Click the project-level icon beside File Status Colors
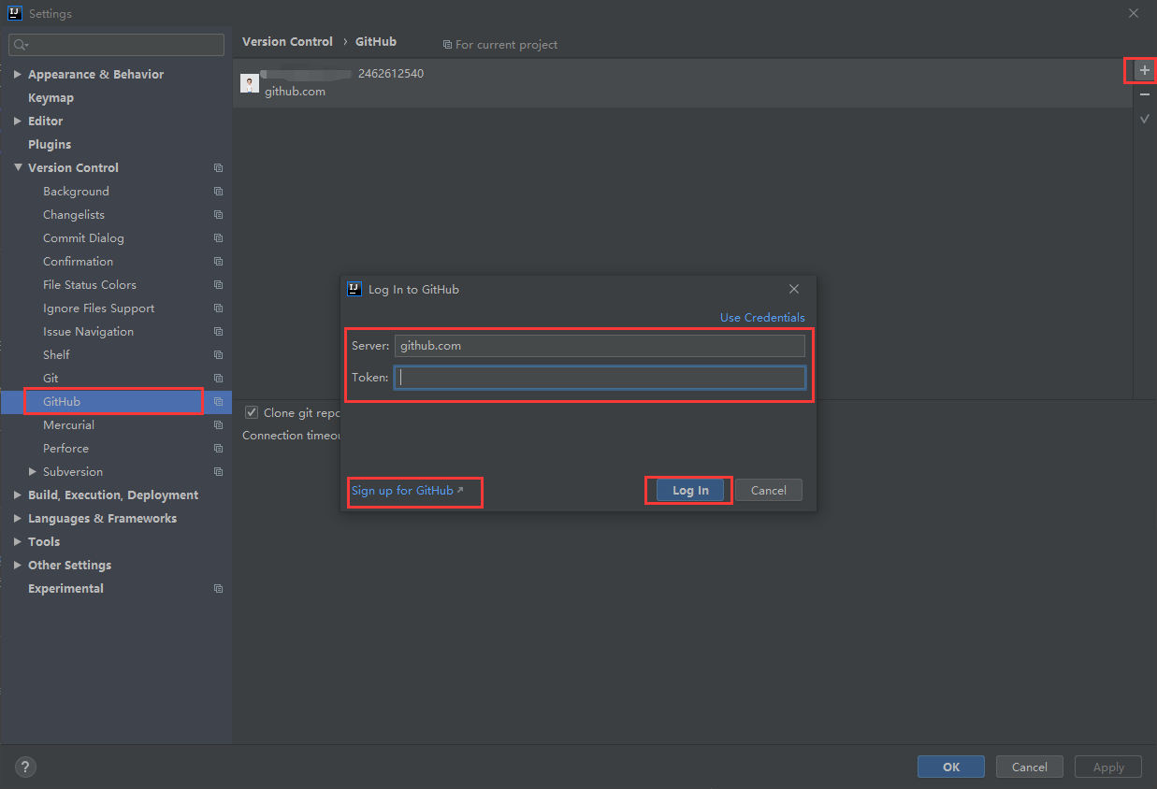 218,285
